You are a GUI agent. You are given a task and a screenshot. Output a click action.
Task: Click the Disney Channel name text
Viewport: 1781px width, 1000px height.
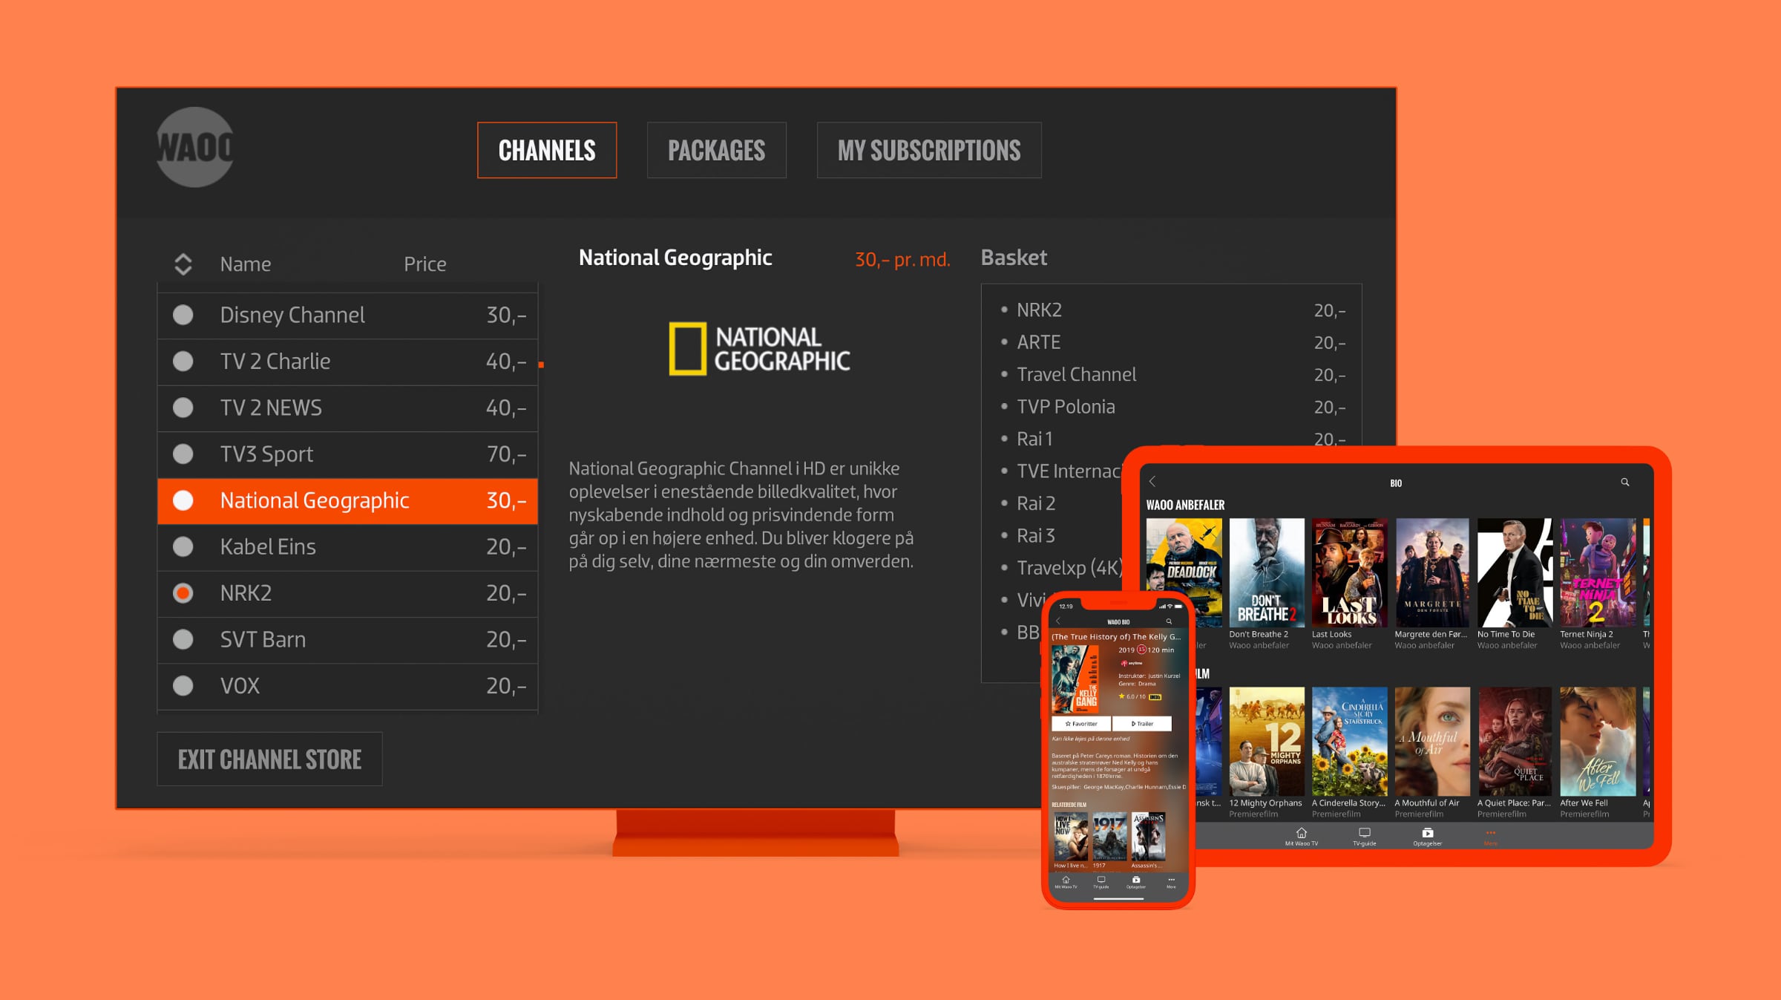(292, 315)
